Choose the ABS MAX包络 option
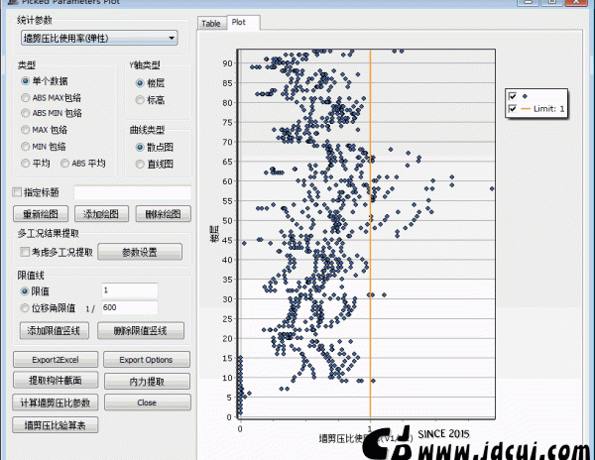The height and width of the screenshot is (460, 595). (x=26, y=97)
